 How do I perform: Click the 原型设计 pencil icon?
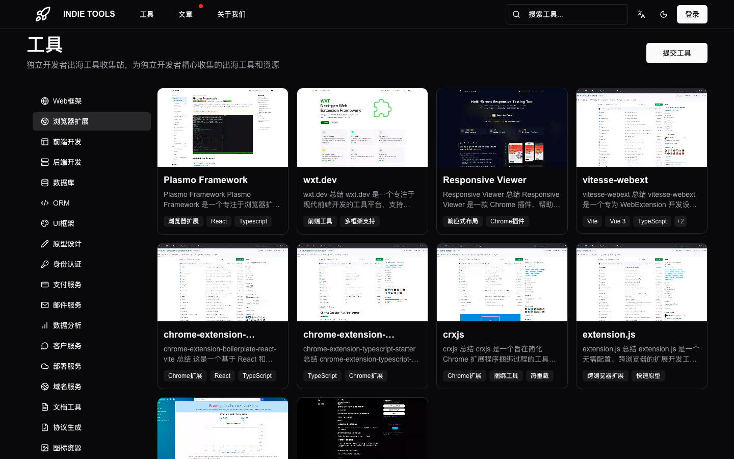(x=45, y=244)
